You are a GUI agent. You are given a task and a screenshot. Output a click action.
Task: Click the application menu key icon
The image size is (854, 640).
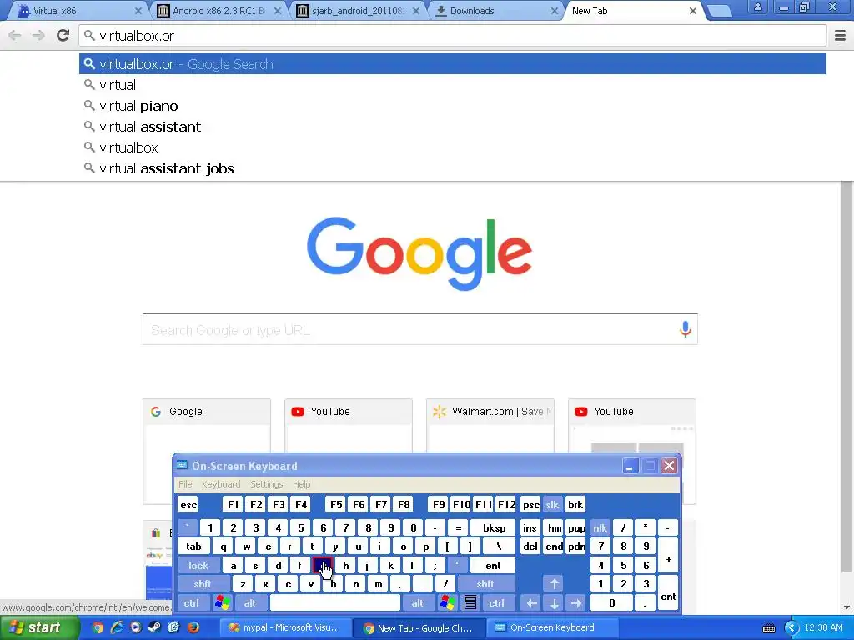click(x=470, y=603)
